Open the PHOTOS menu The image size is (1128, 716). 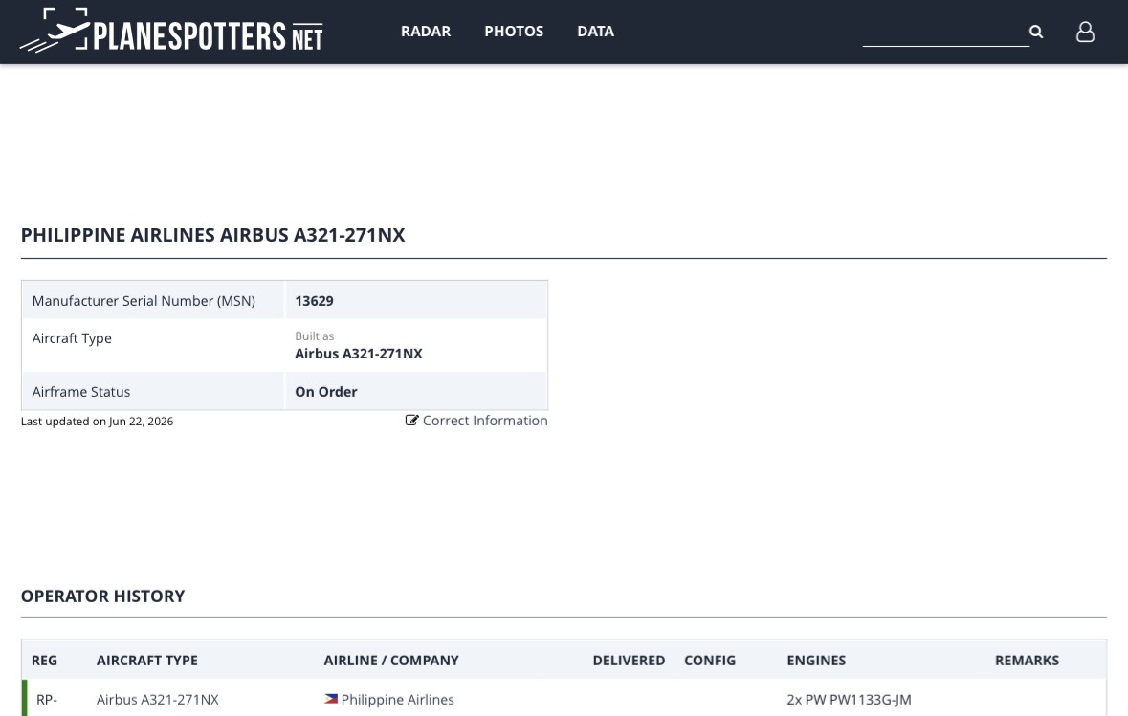click(514, 32)
